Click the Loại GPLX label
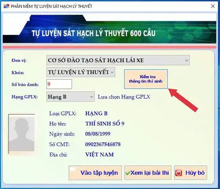This screenshot has height=189, width=220. pyautogui.click(x=63, y=113)
